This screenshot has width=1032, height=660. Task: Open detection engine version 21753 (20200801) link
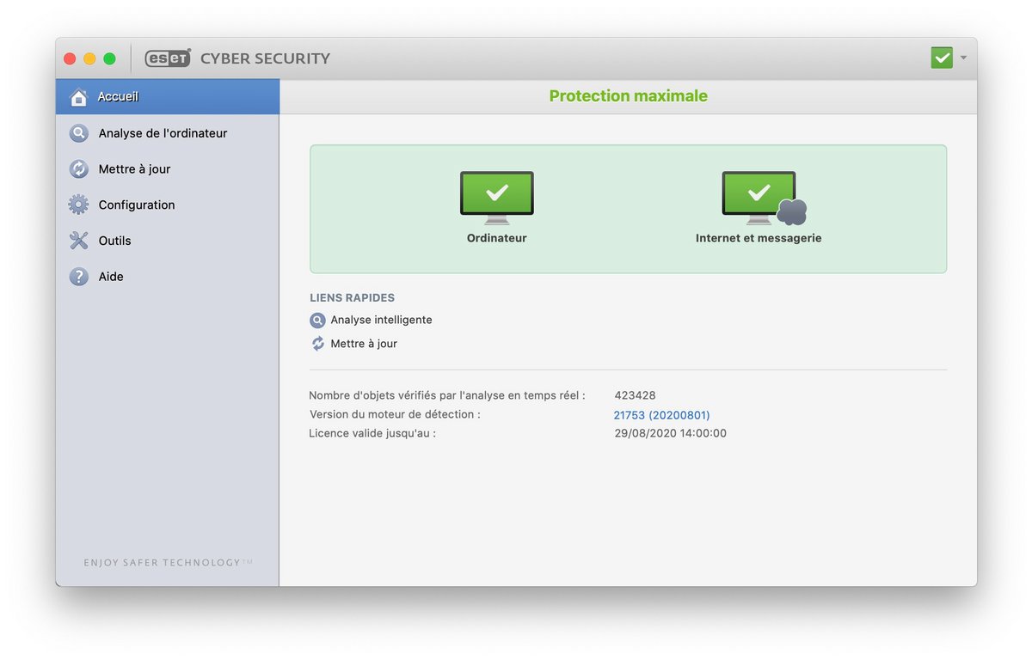coord(662,415)
